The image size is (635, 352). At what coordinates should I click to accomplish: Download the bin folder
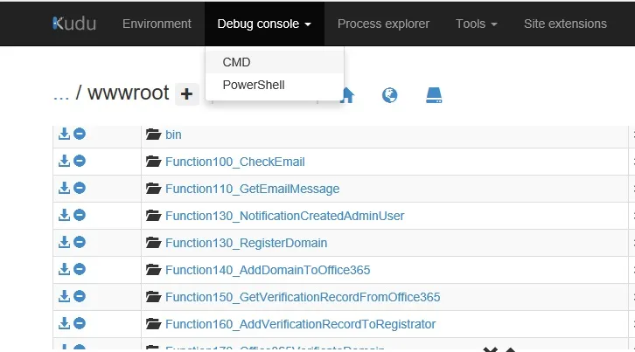pos(64,135)
